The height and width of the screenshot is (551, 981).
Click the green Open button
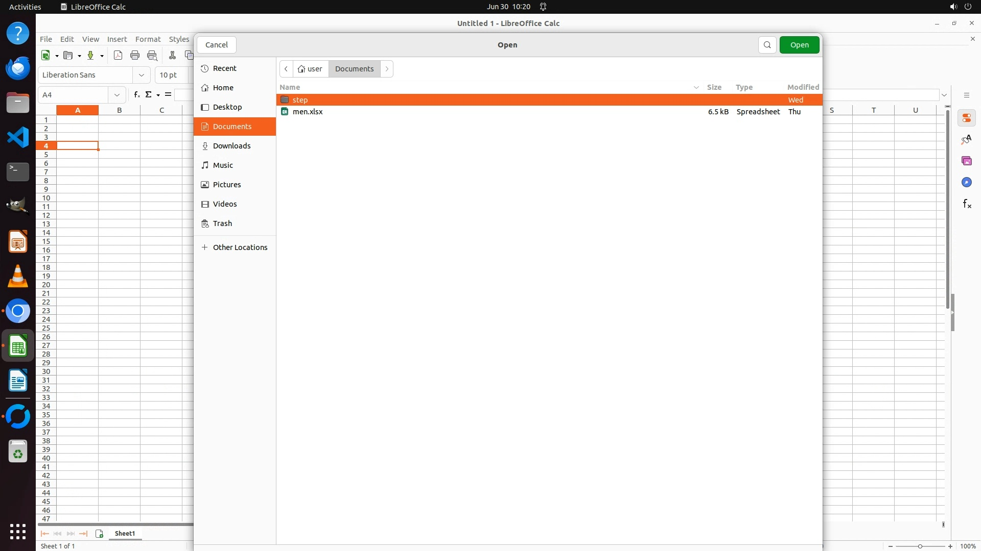click(x=799, y=45)
